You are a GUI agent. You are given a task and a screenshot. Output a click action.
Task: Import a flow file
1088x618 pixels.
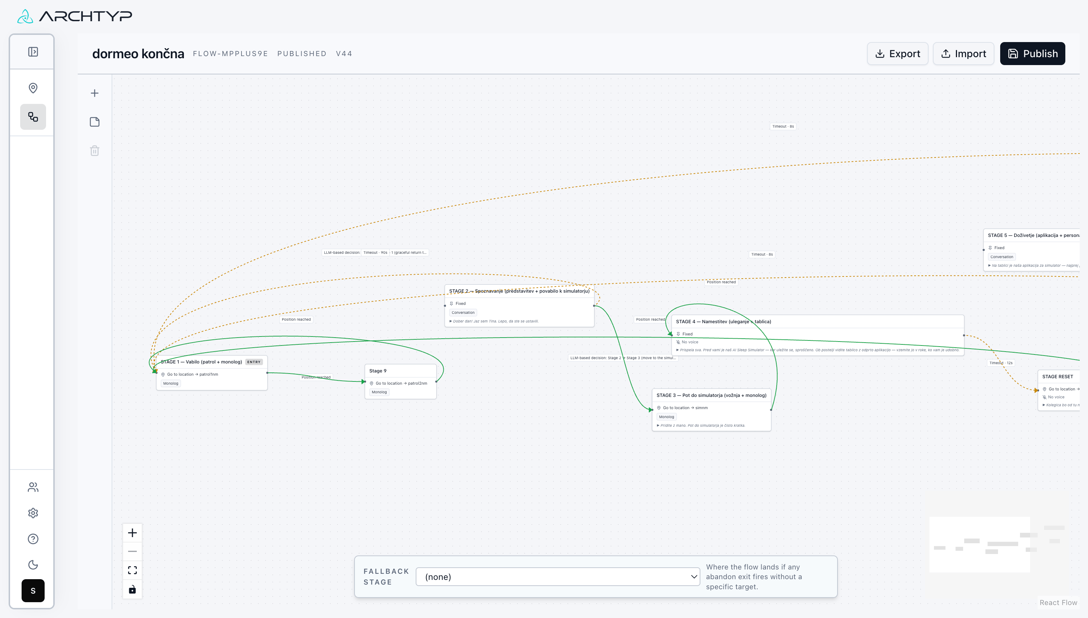click(963, 54)
